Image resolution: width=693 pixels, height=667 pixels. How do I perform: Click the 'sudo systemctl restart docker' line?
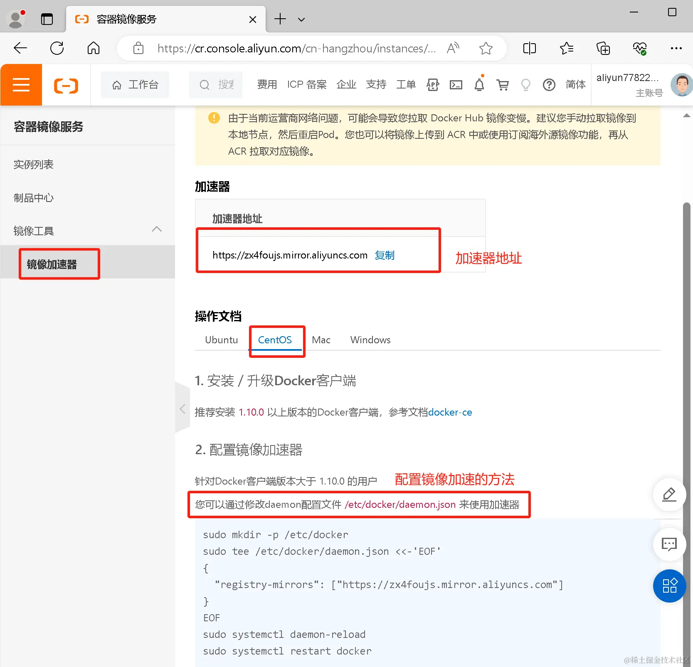tap(287, 651)
